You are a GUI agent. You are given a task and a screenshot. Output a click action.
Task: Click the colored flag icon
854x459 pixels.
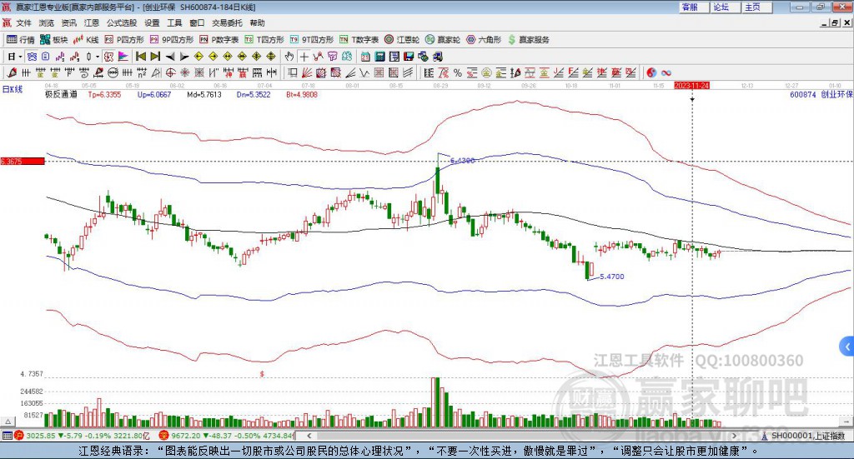[123, 57]
